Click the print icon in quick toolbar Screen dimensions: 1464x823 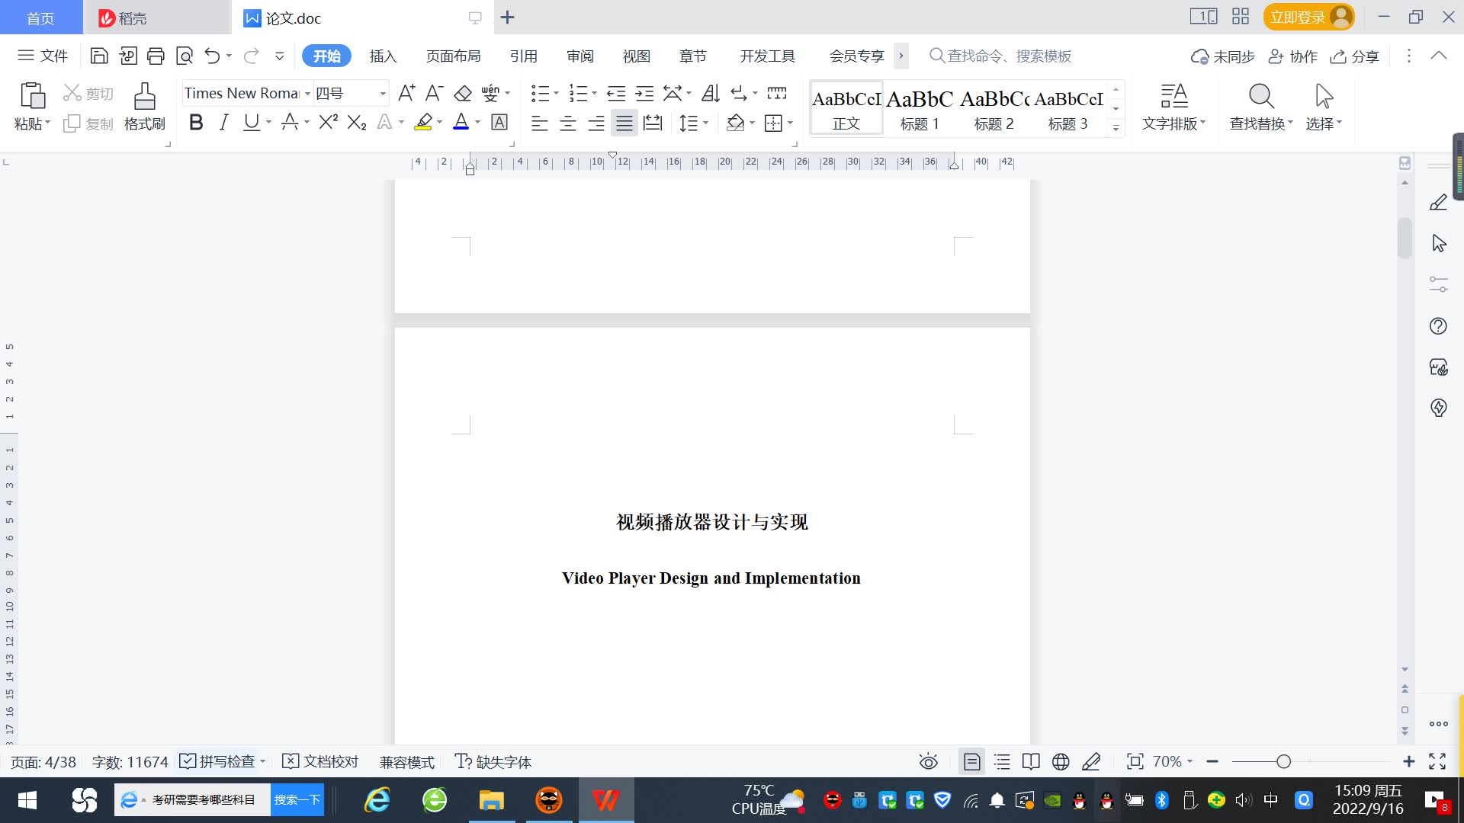point(156,56)
